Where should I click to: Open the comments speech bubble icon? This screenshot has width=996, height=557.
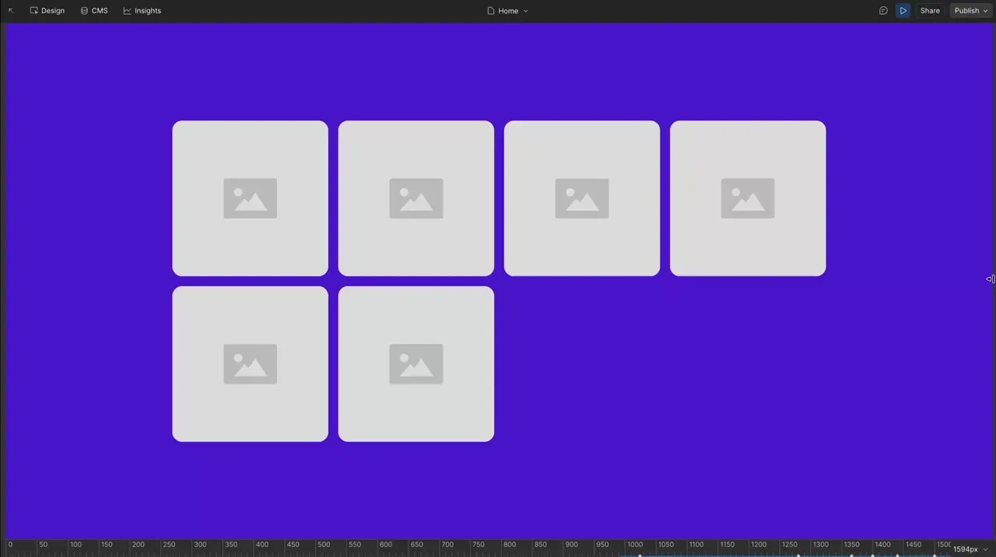pyautogui.click(x=883, y=11)
